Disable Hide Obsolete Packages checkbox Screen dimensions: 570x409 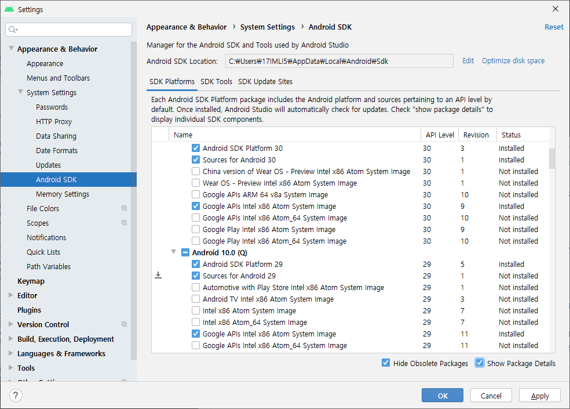386,363
